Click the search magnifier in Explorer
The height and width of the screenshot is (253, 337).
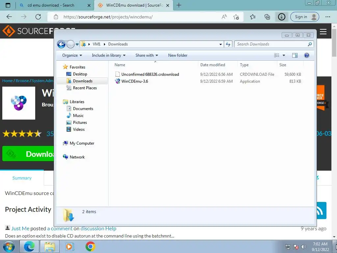point(310,44)
